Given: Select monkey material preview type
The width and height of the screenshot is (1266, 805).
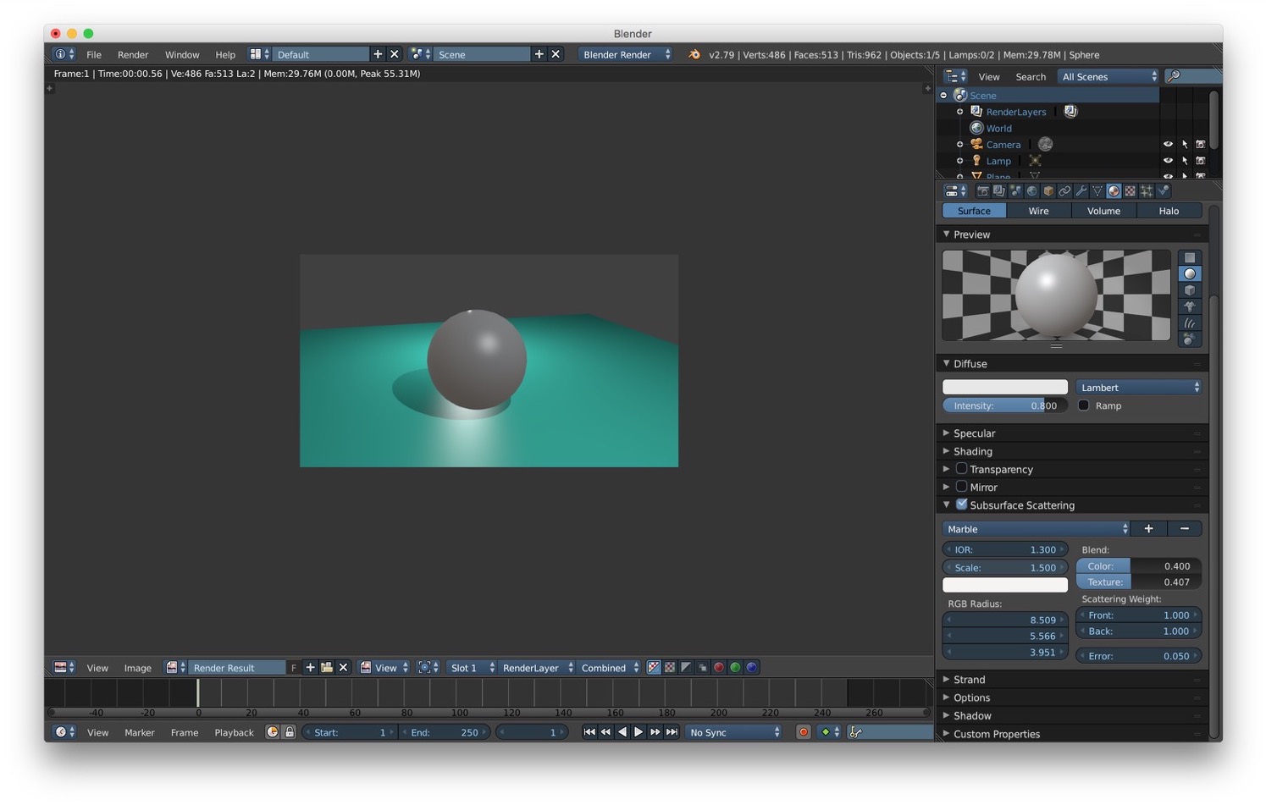Looking at the screenshot, I should [1190, 306].
